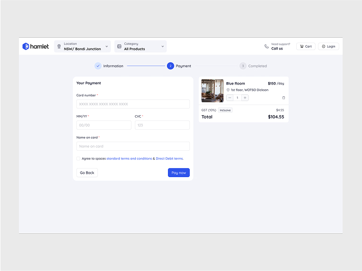The image size is (362, 271).
Task: Click the Your Payment heading
Action: tap(88, 83)
